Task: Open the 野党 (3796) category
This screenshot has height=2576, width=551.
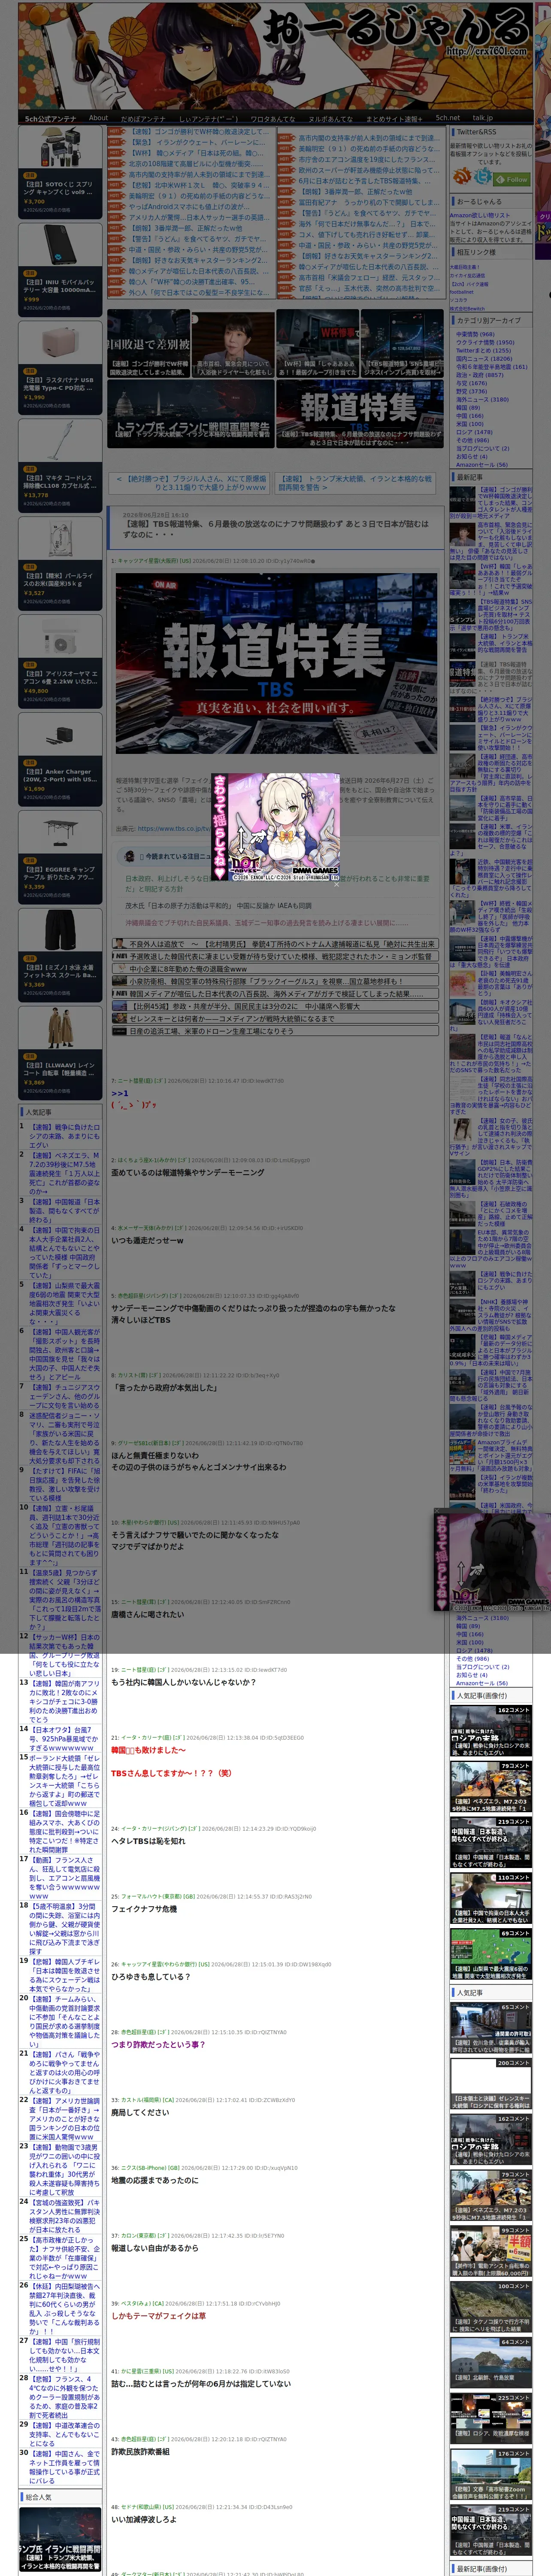Action: 471,391
